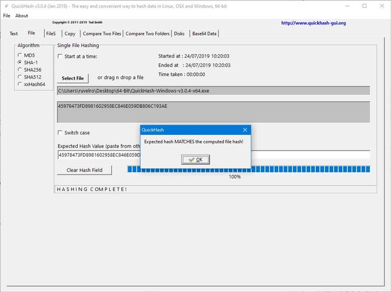Open the FileS tab
Image resolution: width=391 pixels, height=292 pixels.
[51, 33]
